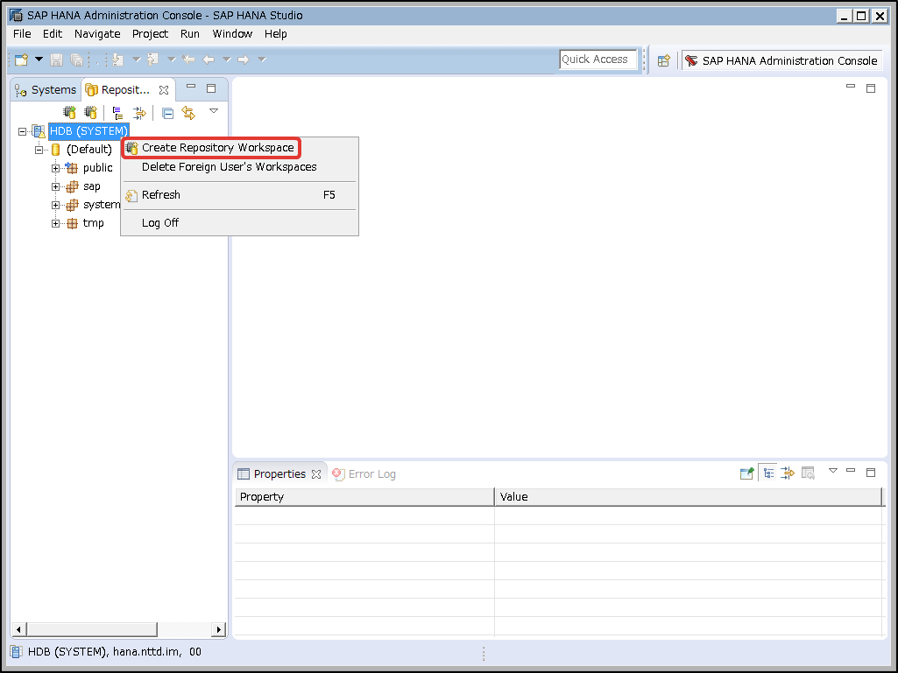Toggle Link with Editor in Repositories toolbar
This screenshot has width=898, height=673.
pyautogui.click(x=139, y=113)
